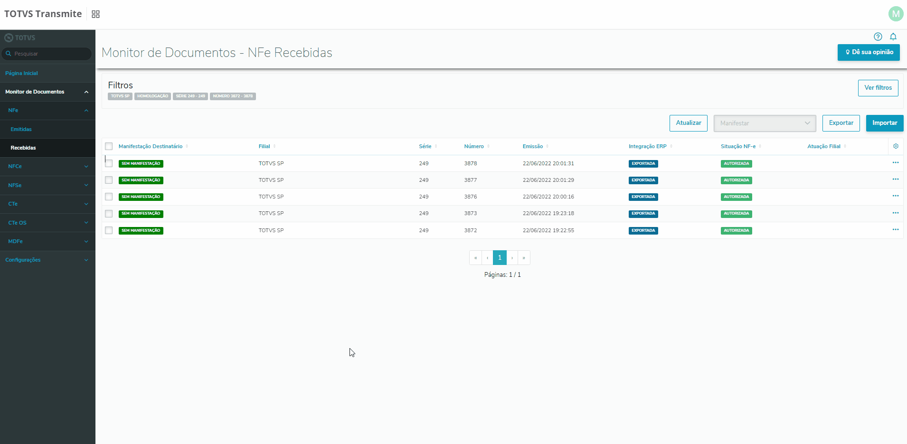Click the Exportar button
The width and height of the screenshot is (907, 444).
point(841,123)
